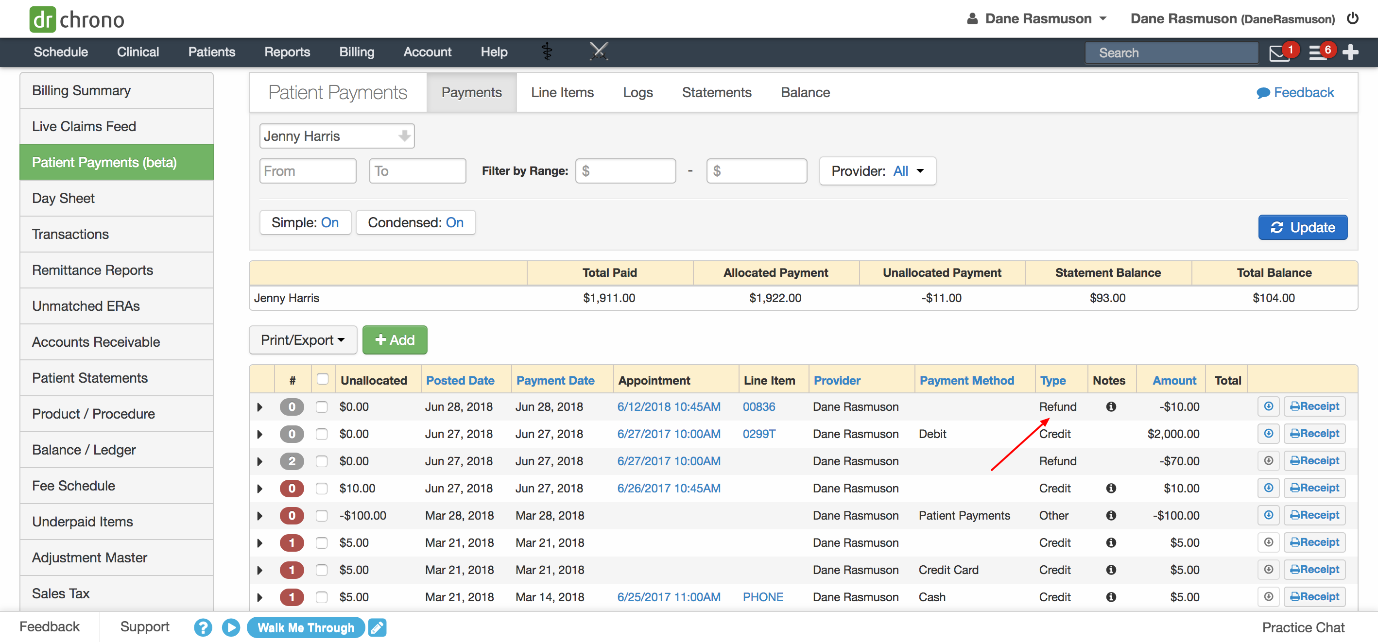This screenshot has height=642, width=1378.
Task: Click the 2 badge in the -$70.00 row
Action: point(292,461)
